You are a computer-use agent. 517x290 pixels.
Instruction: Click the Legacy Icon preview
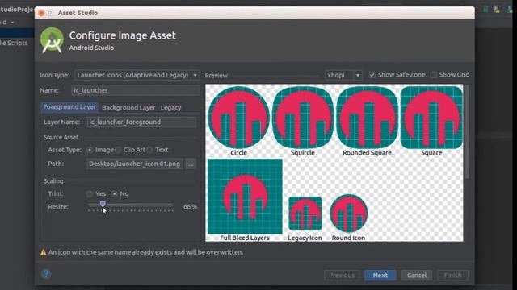click(305, 213)
